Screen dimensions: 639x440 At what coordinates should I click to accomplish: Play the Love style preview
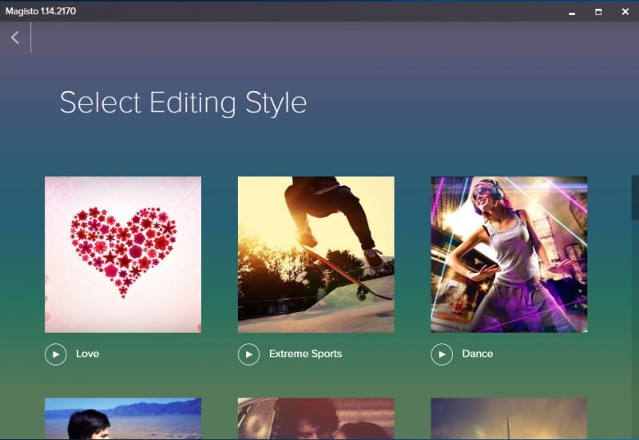pyautogui.click(x=55, y=354)
